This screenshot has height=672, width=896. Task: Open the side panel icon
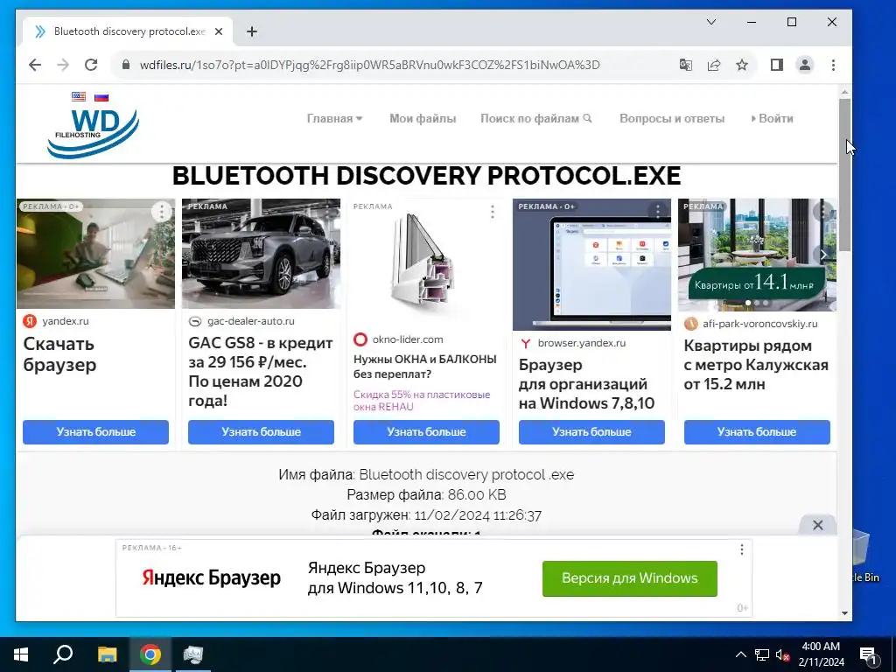(777, 65)
